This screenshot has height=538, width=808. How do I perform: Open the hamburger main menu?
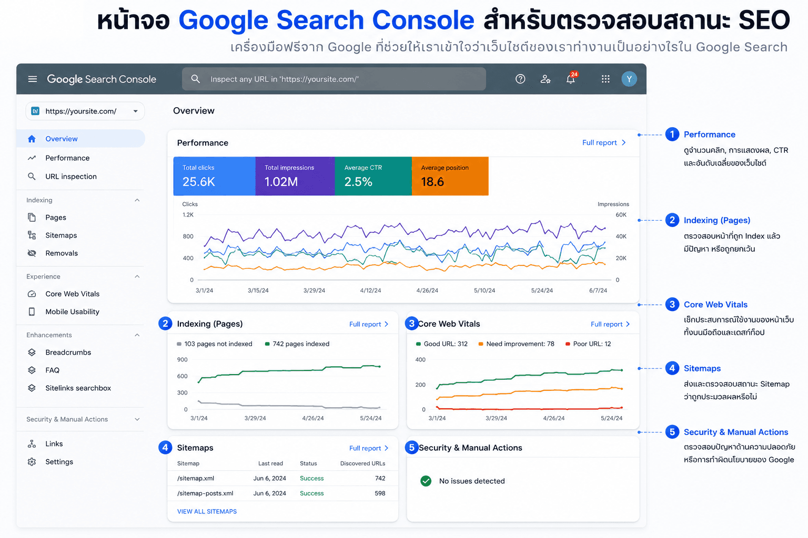click(33, 79)
